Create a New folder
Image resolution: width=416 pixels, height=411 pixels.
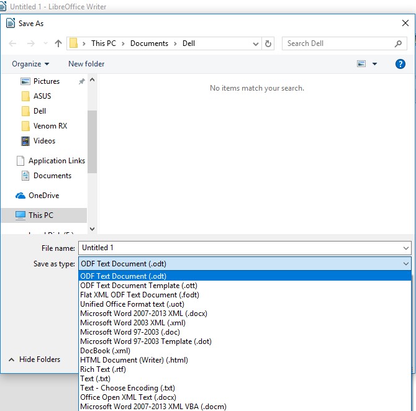coord(86,64)
